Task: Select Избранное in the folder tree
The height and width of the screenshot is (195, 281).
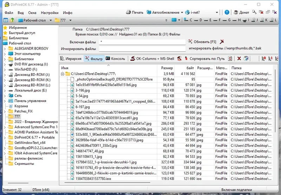Action: tap(18, 28)
